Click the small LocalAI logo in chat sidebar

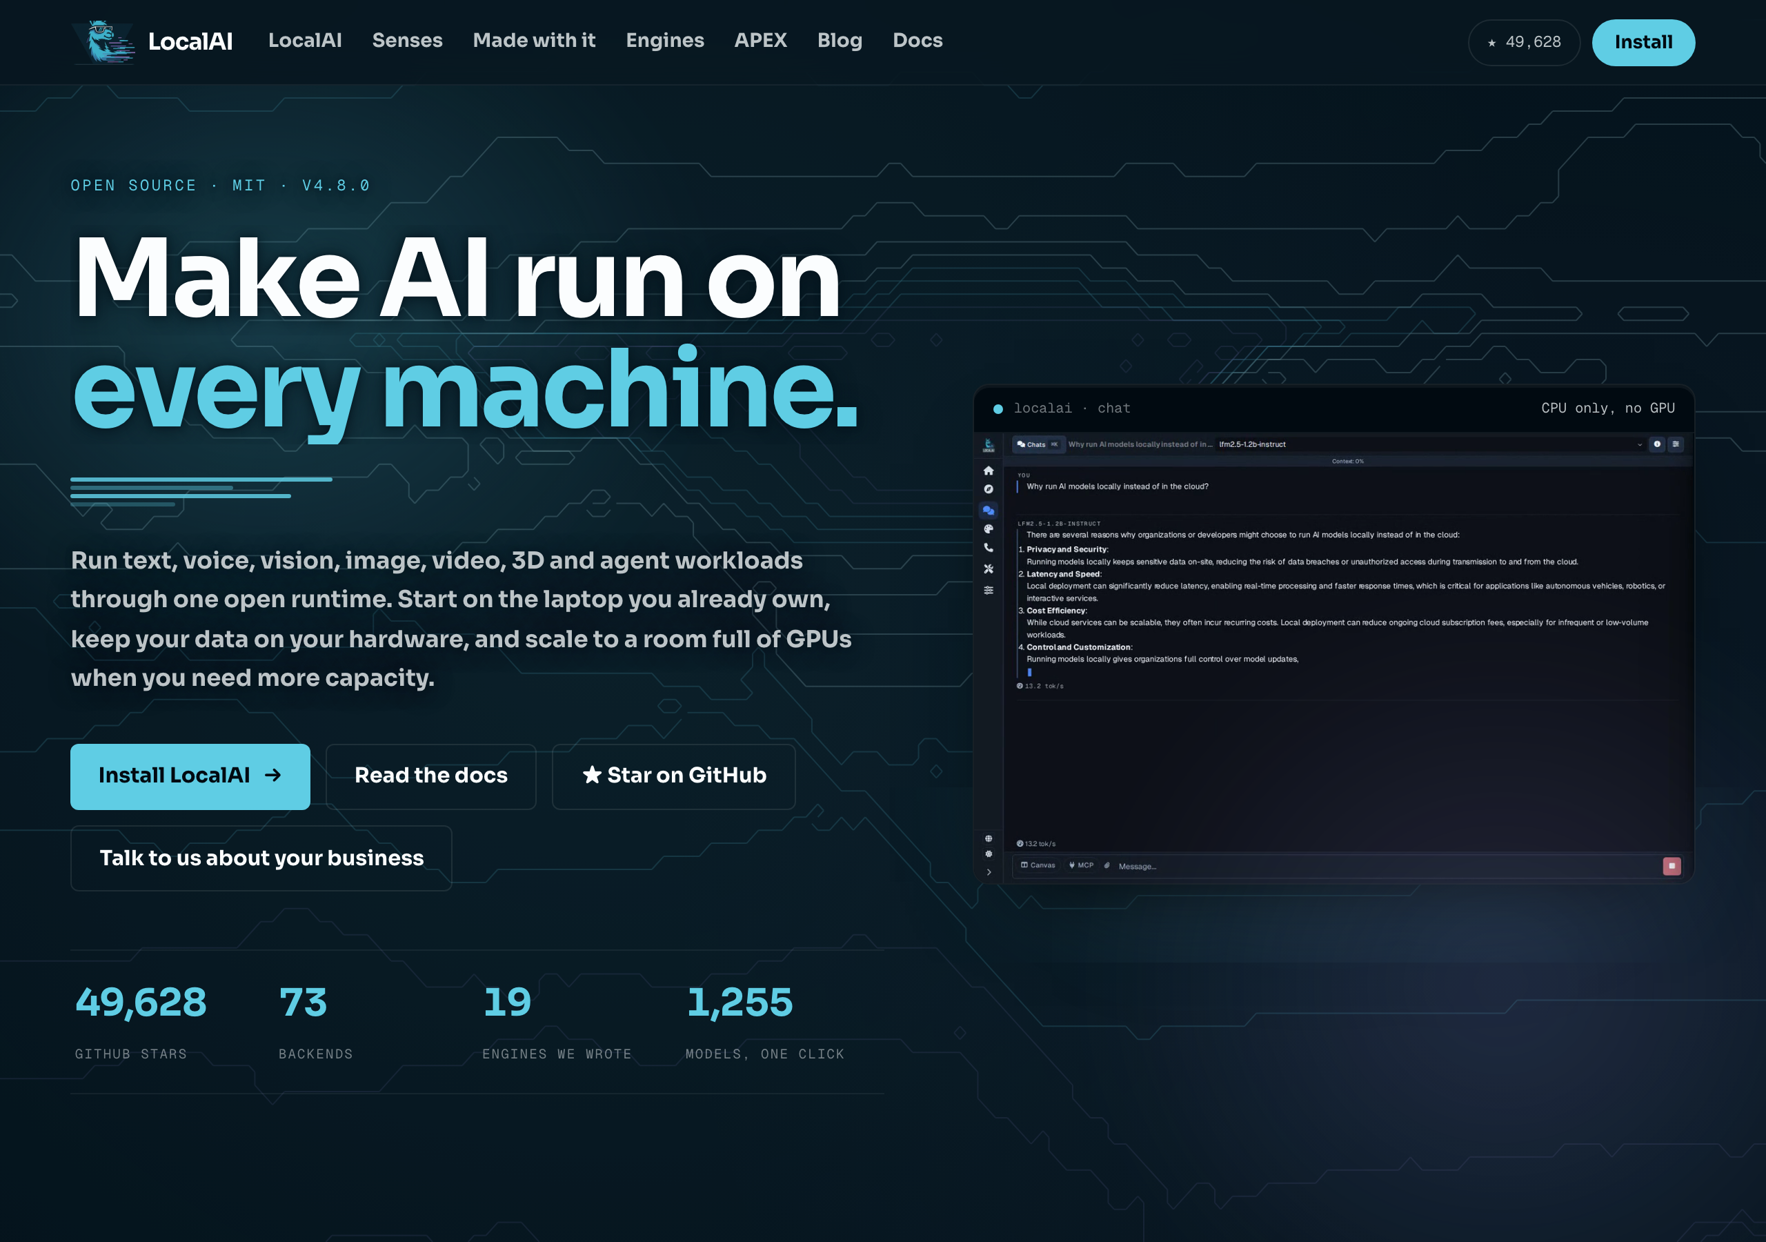(x=989, y=445)
